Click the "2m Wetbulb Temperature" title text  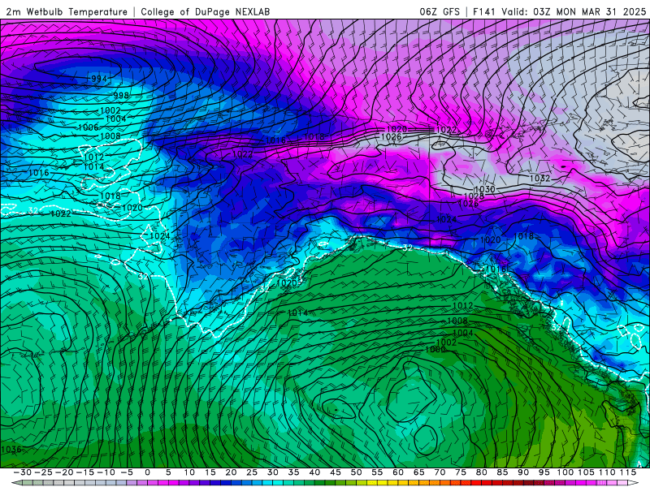(x=67, y=12)
